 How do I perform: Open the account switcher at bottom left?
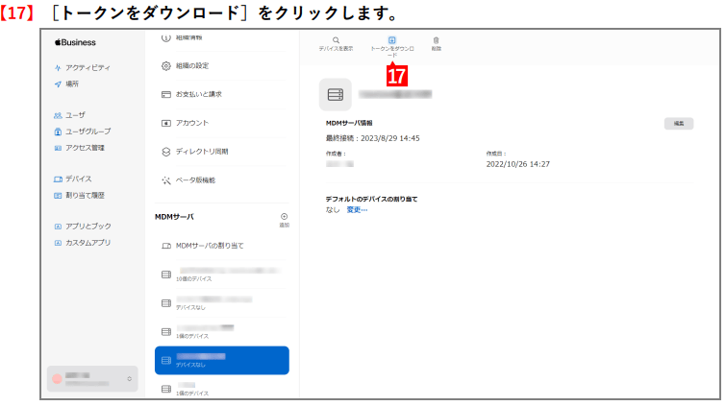(92, 379)
